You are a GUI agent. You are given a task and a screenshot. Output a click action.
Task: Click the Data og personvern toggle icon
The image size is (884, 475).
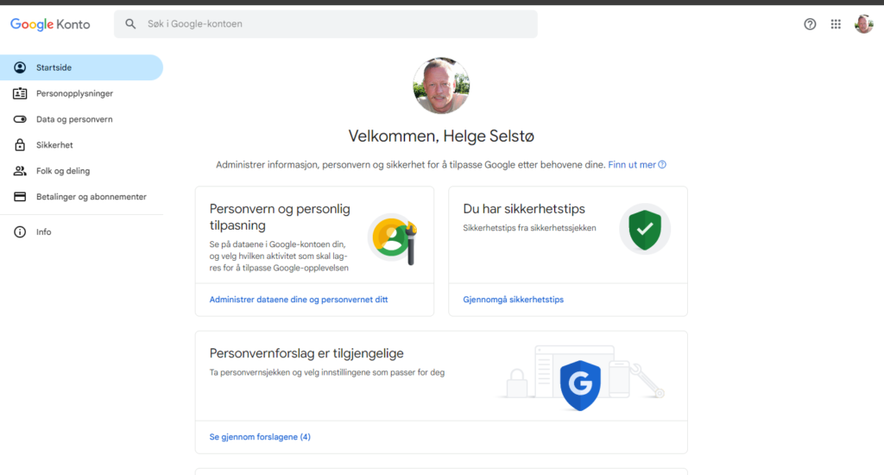(x=20, y=119)
